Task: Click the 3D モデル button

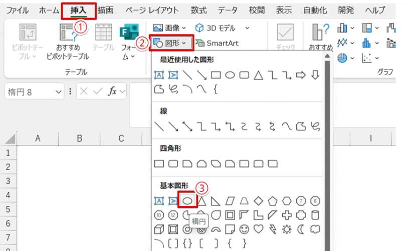Action: pyautogui.click(x=215, y=28)
